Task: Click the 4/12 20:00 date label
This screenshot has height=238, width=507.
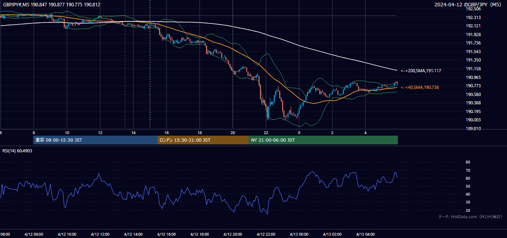Action: pos(233,234)
